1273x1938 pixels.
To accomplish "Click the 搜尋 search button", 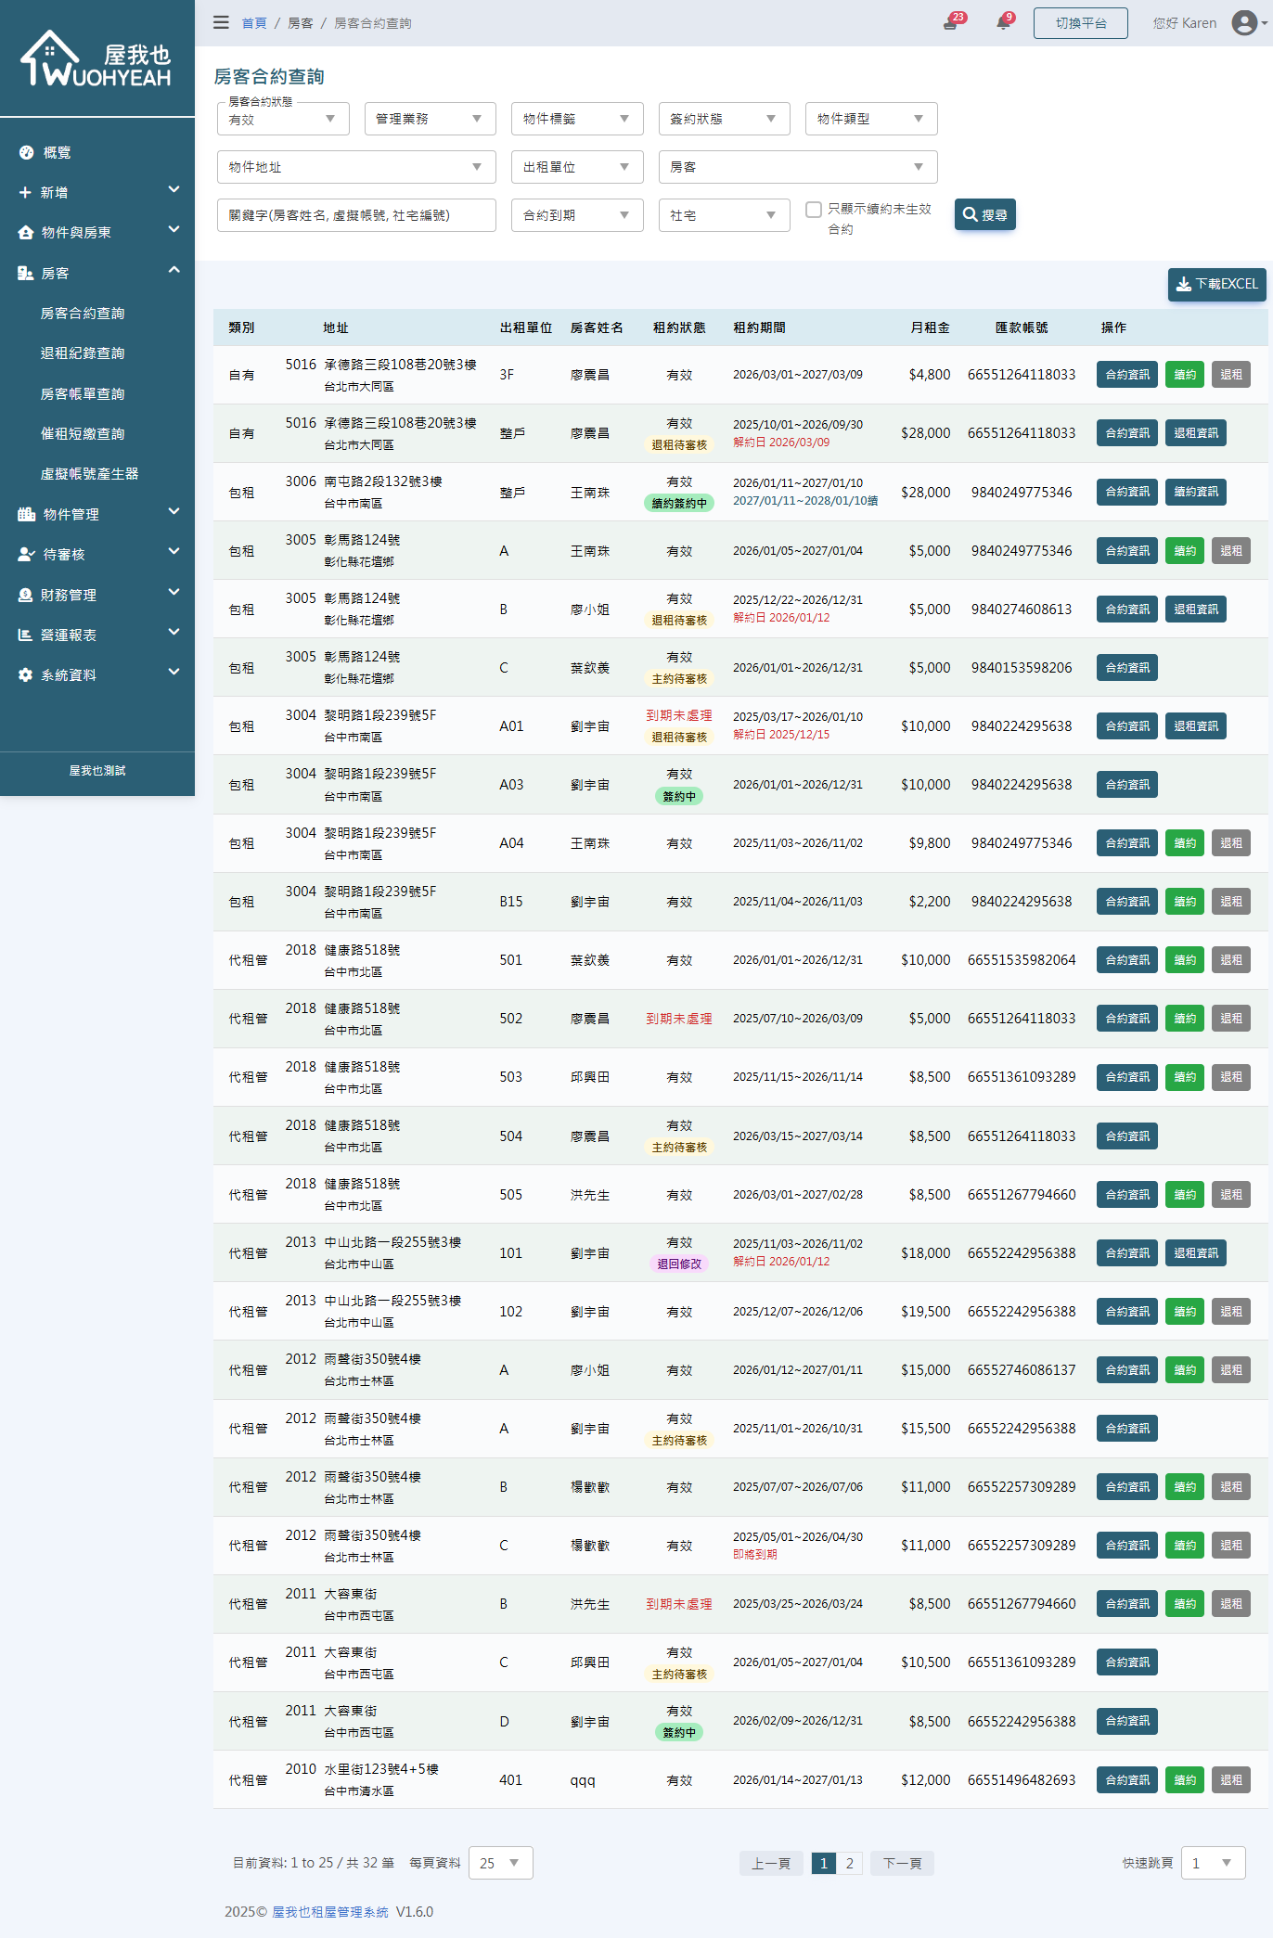I will 984,214.
